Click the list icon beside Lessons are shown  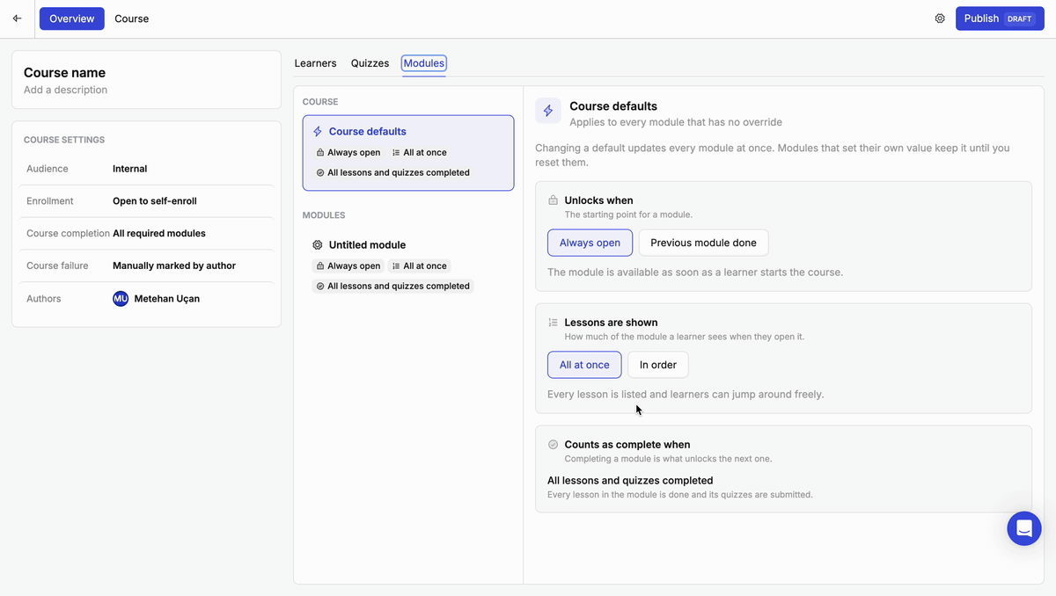553,323
